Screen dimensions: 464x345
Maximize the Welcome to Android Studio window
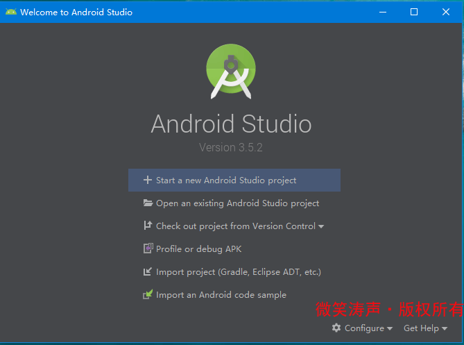tap(414, 12)
